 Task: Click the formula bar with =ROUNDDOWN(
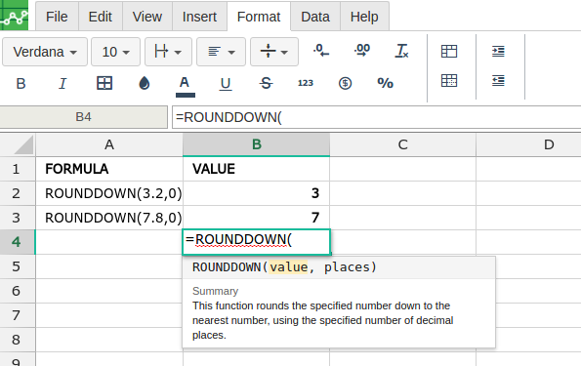[377, 117]
